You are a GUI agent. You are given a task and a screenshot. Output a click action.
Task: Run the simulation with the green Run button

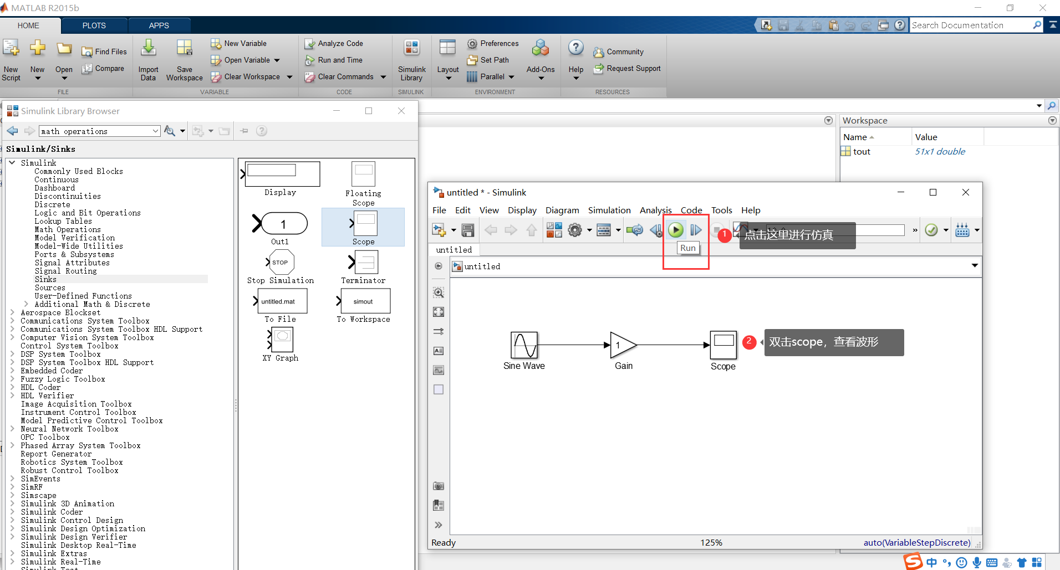tap(676, 230)
